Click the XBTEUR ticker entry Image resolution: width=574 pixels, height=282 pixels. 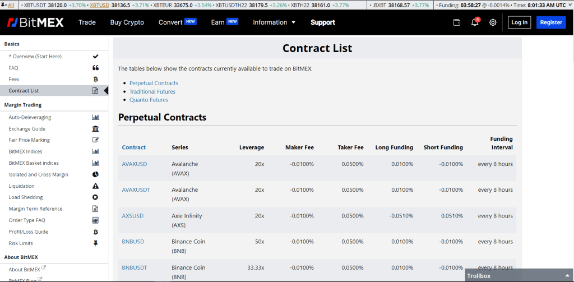[181, 6]
